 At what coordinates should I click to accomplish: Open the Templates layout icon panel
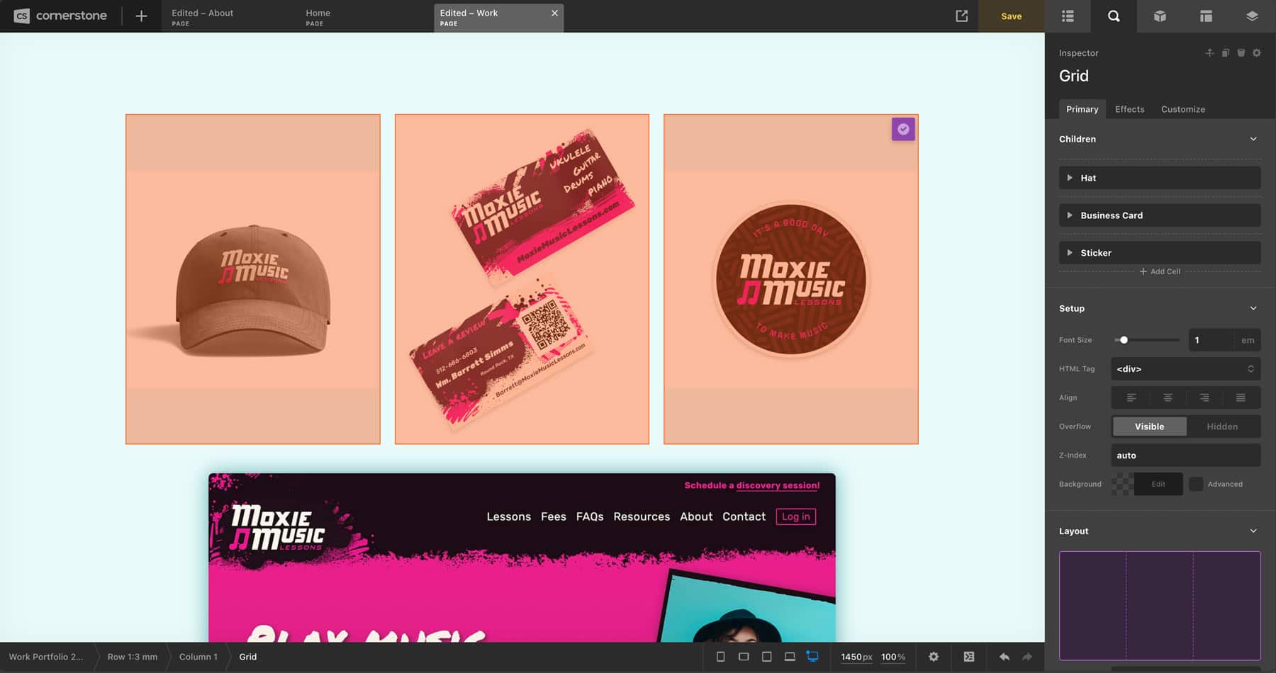pos(1206,16)
